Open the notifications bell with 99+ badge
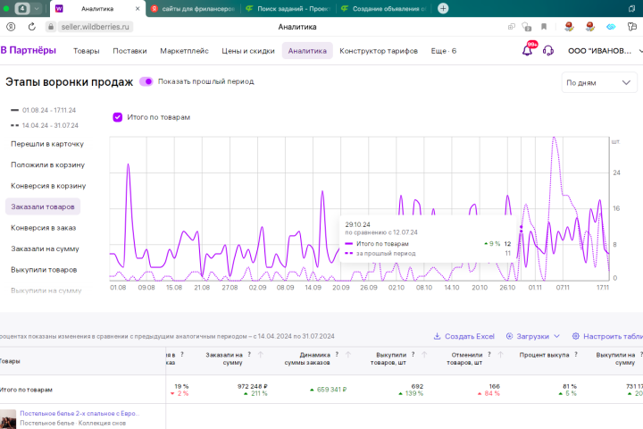The width and height of the screenshot is (643, 429). 528,50
